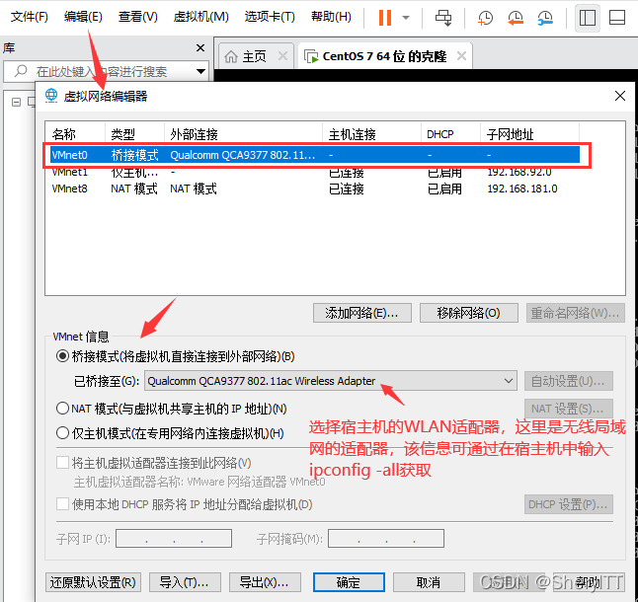Image resolution: width=638 pixels, height=602 pixels.
Task: Click the 类型 column header
Action: pyautogui.click(x=134, y=134)
